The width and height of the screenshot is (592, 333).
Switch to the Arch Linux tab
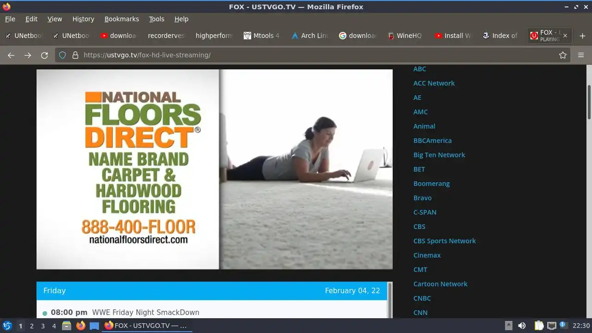coord(309,36)
